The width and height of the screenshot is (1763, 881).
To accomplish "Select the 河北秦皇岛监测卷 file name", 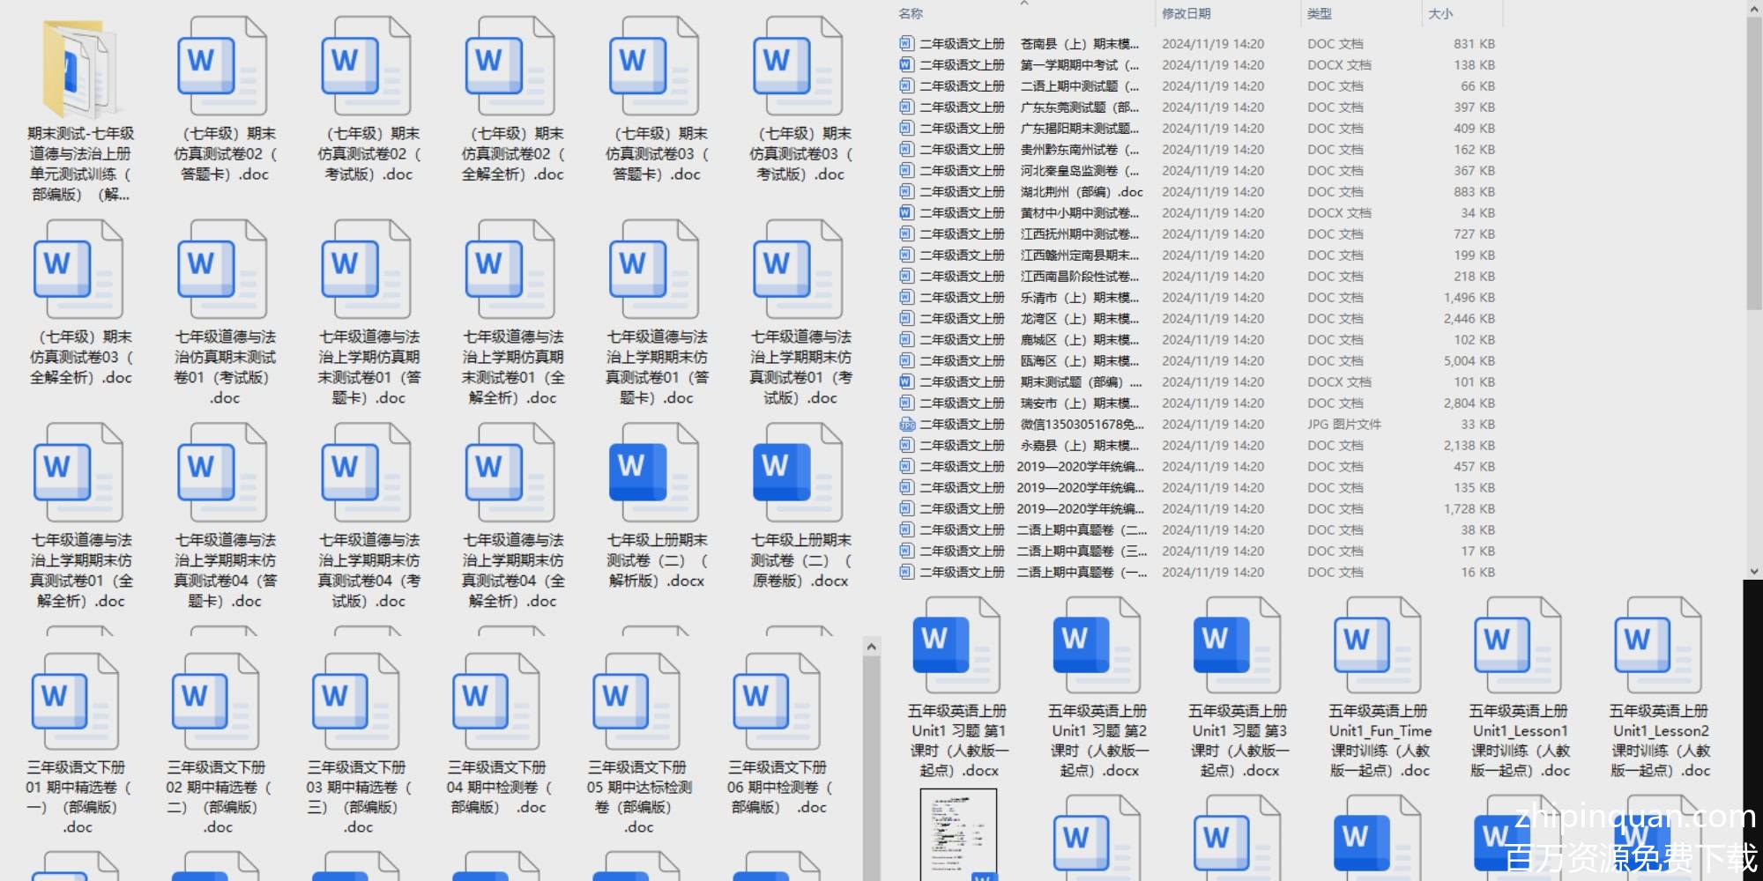I will (x=1080, y=170).
